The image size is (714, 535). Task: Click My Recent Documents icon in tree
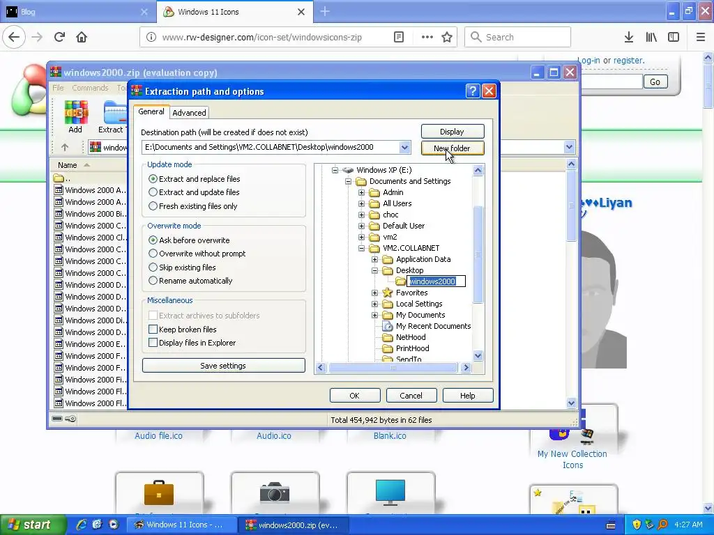coord(388,326)
